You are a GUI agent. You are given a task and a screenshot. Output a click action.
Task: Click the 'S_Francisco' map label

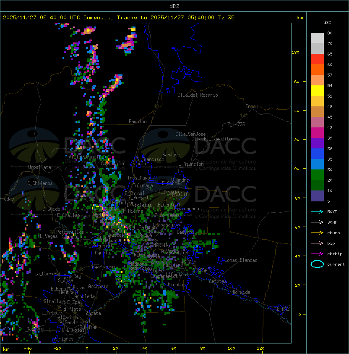point(150,159)
